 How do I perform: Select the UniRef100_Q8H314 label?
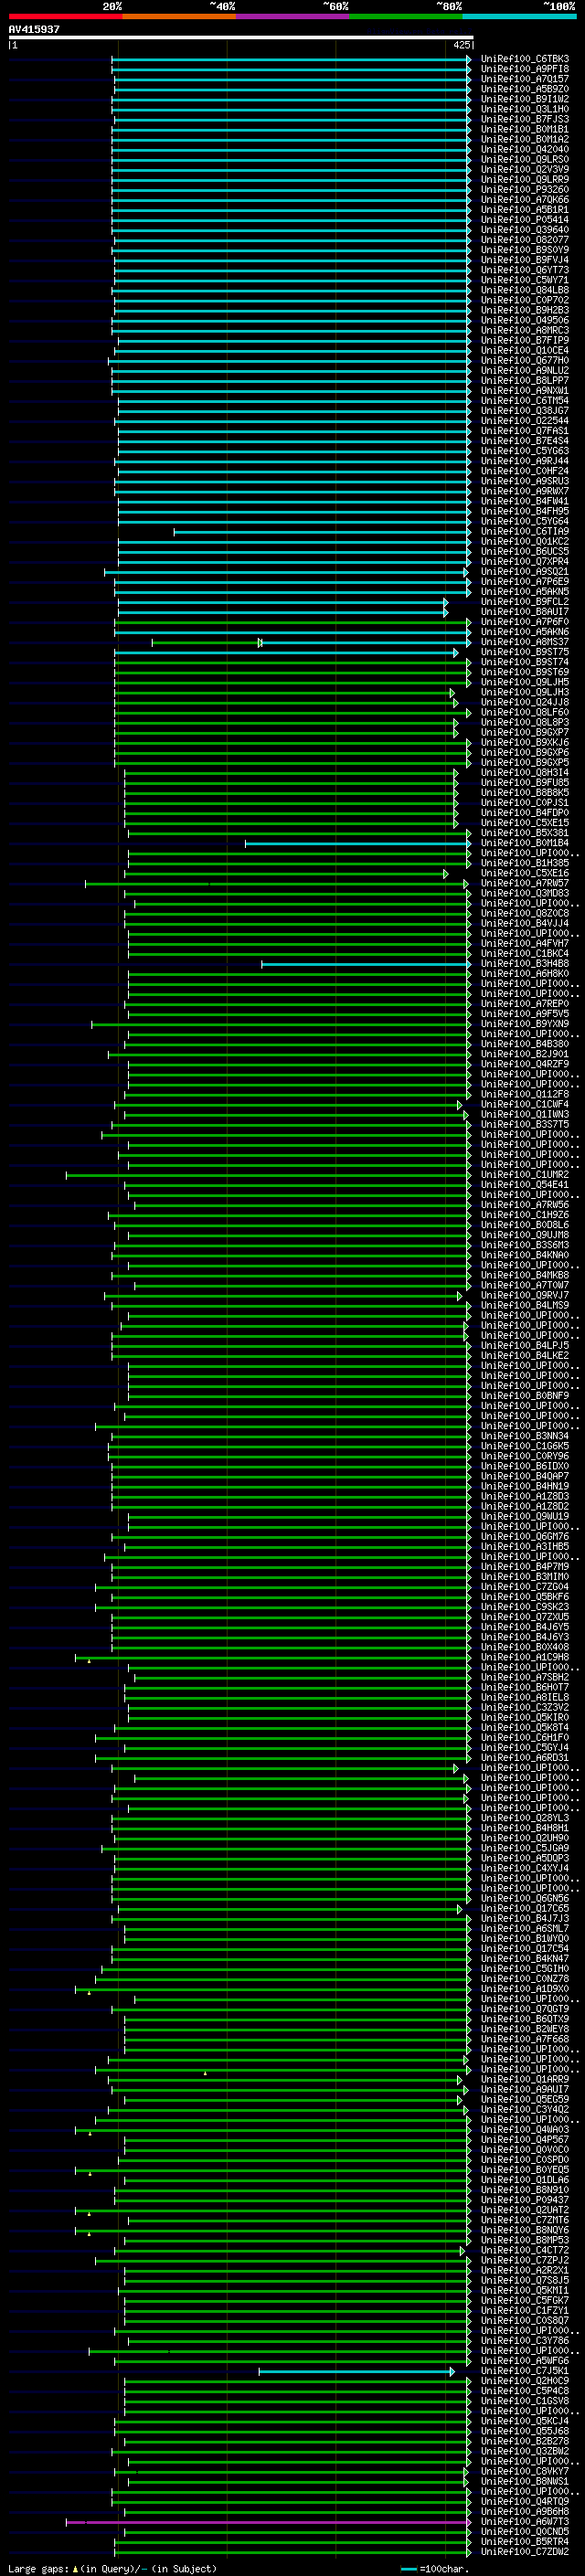pos(524,773)
